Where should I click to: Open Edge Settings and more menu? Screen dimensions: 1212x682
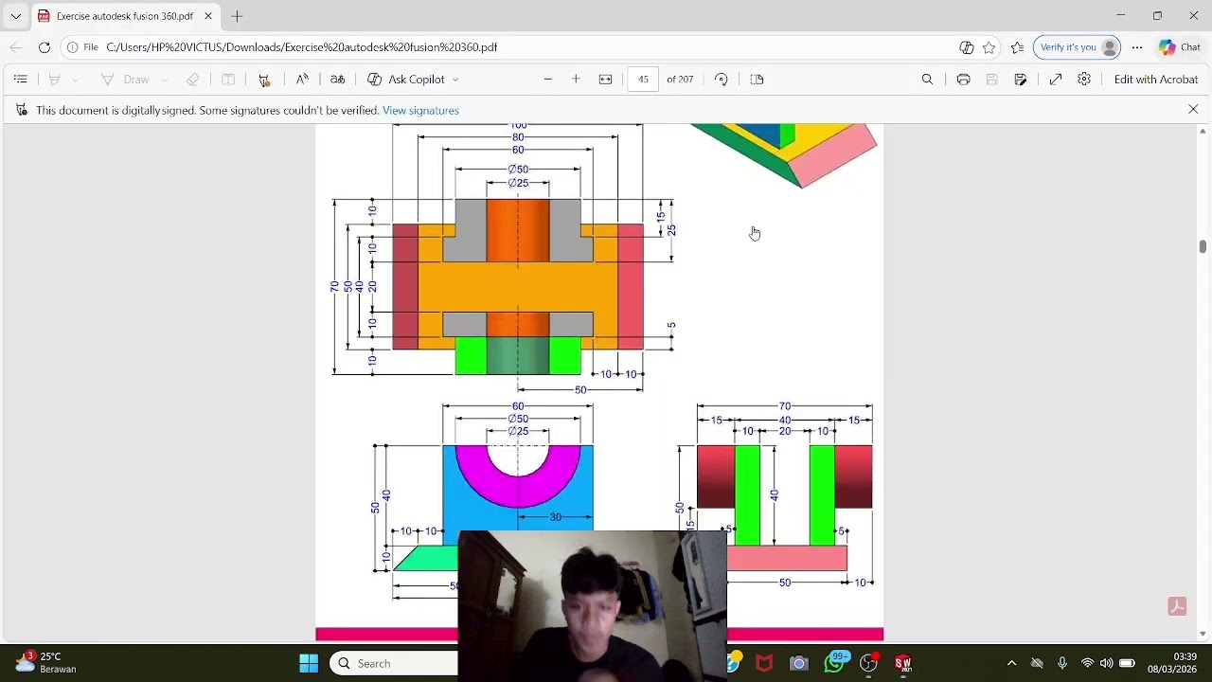click(x=1137, y=47)
